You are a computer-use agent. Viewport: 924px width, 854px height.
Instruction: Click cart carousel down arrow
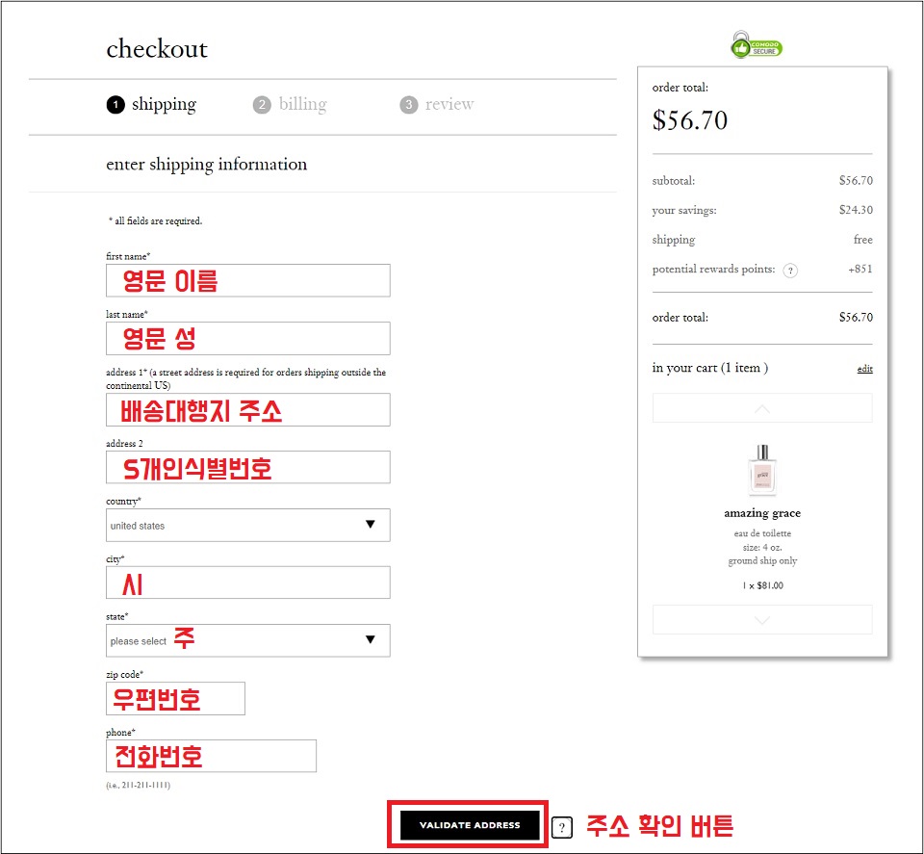(x=762, y=619)
